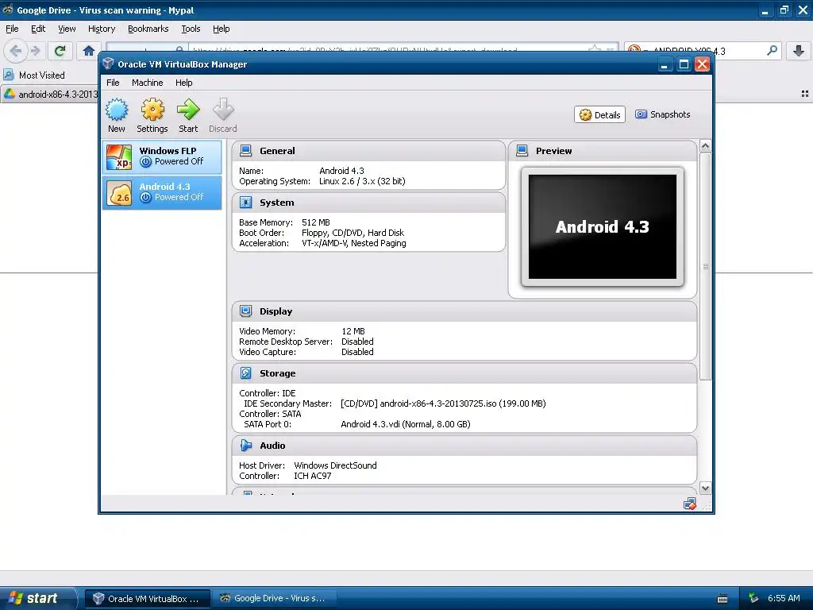Click the System section chip icon
The height and width of the screenshot is (610, 813).
(x=246, y=203)
